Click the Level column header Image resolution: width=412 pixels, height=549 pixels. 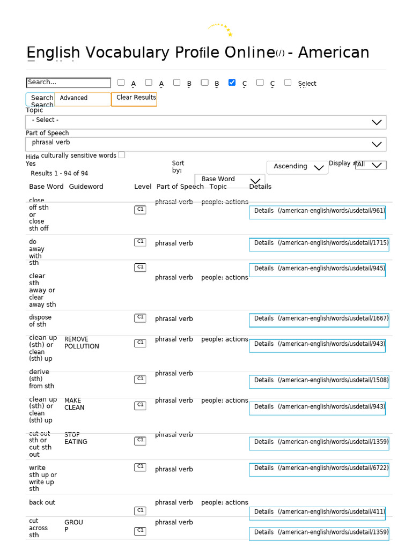pyautogui.click(x=143, y=187)
